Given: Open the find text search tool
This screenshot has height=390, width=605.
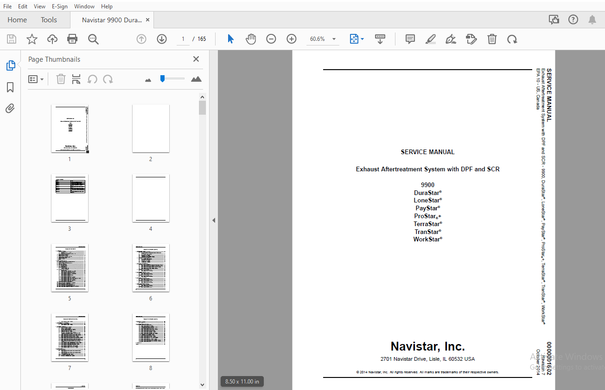Looking at the screenshot, I should coord(93,39).
